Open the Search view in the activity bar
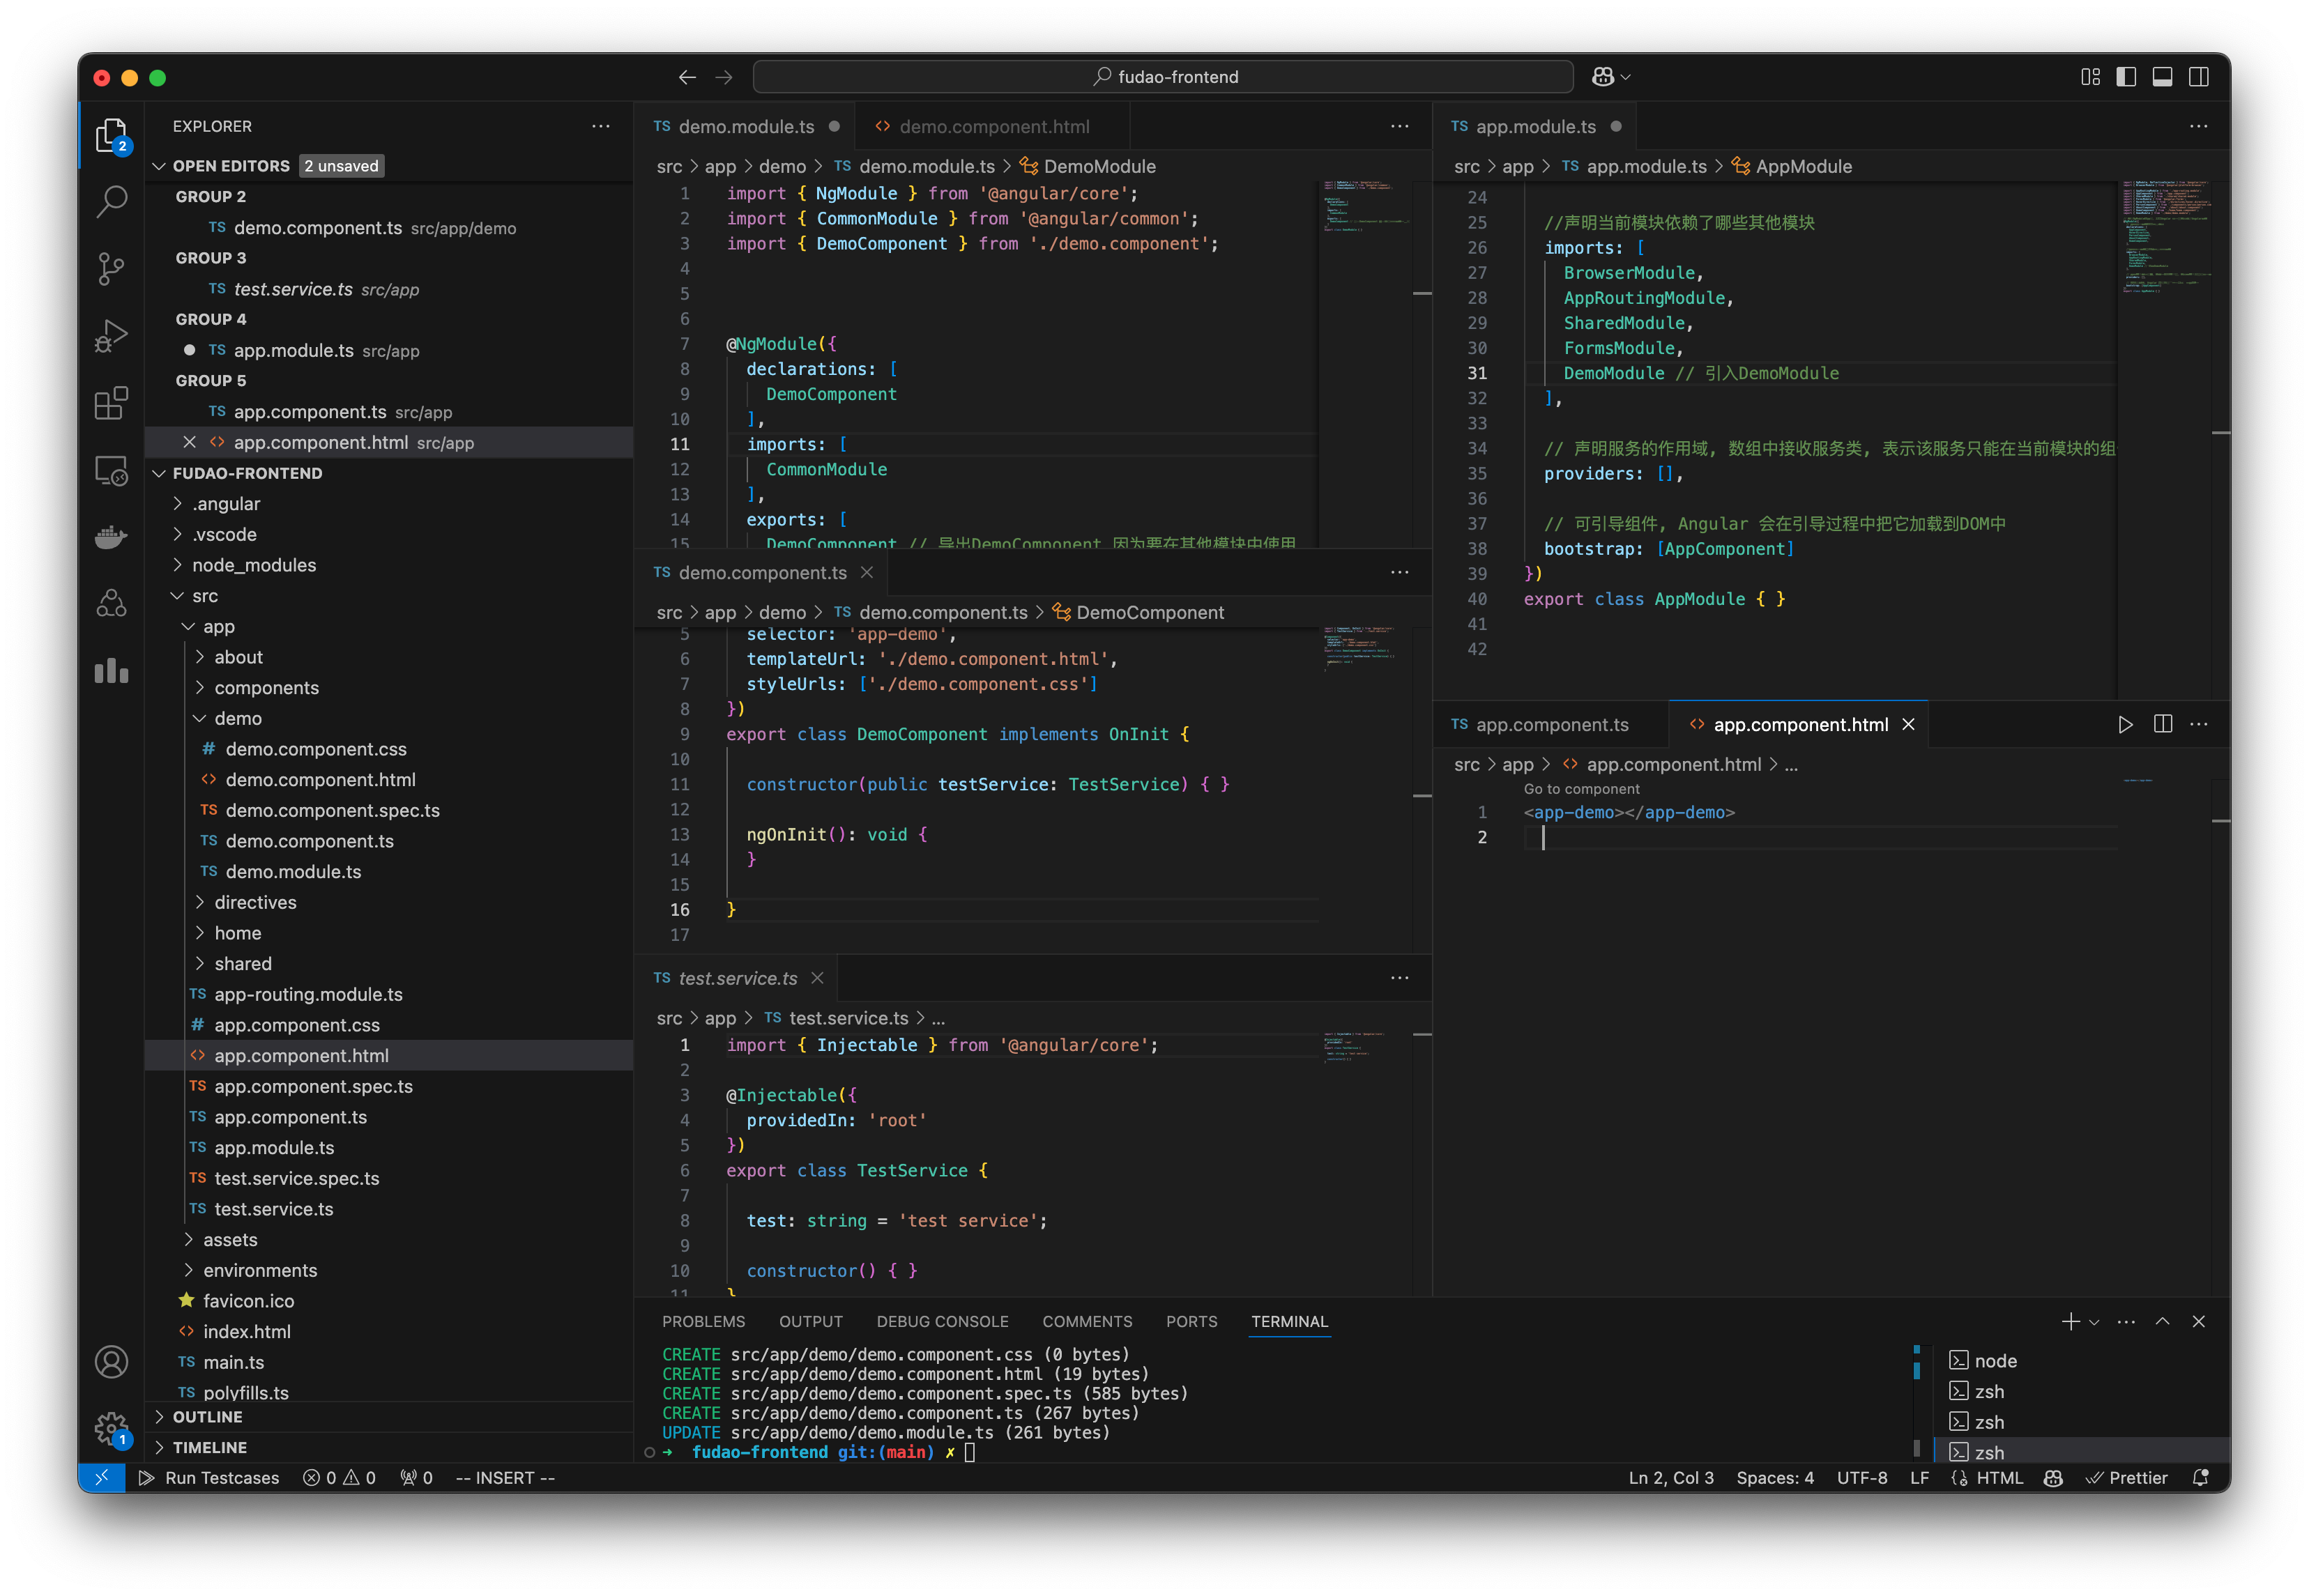Viewport: 2309px width, 1596px height. pyautogui.click(x=111, y=201)
